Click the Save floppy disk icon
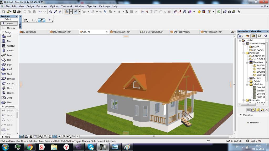 point(14,12)
